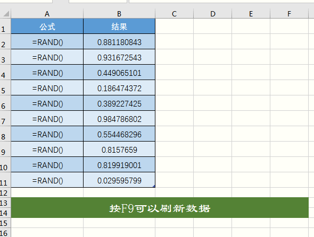Click the 结果 header cell
The height and width of the screenshot is (237, 314).
click(x=119, y=26)
